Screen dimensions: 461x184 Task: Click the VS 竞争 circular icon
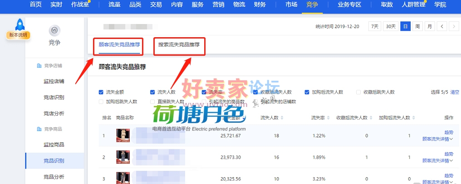[54, 30]
